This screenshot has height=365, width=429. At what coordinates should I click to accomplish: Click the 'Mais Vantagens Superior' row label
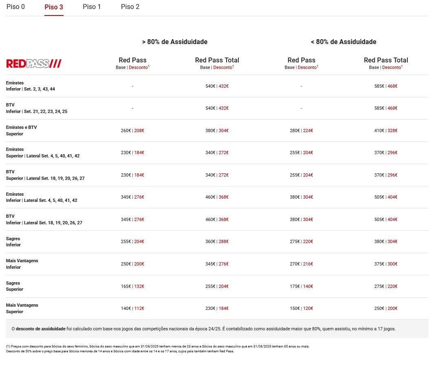(22, 308)
